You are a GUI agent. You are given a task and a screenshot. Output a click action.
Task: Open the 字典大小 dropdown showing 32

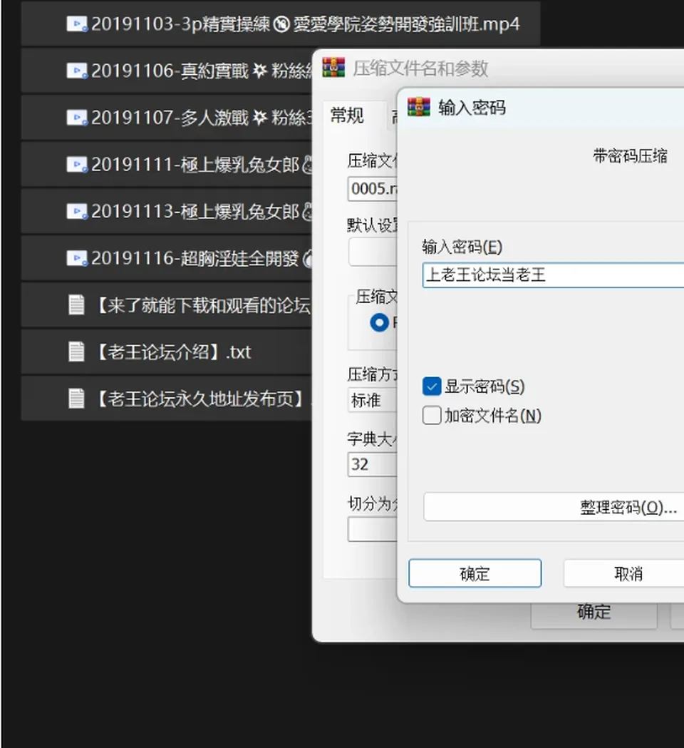click(x=372, y=464)
